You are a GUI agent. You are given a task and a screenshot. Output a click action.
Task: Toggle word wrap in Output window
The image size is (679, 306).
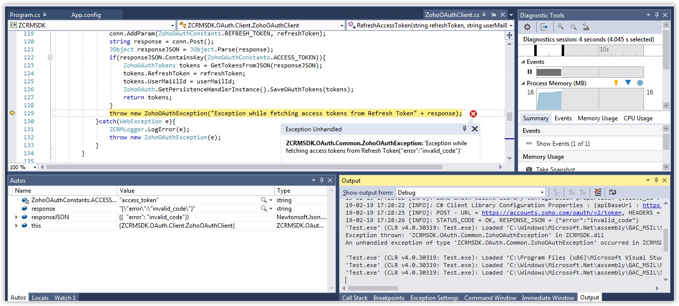[x=613, y=192]
